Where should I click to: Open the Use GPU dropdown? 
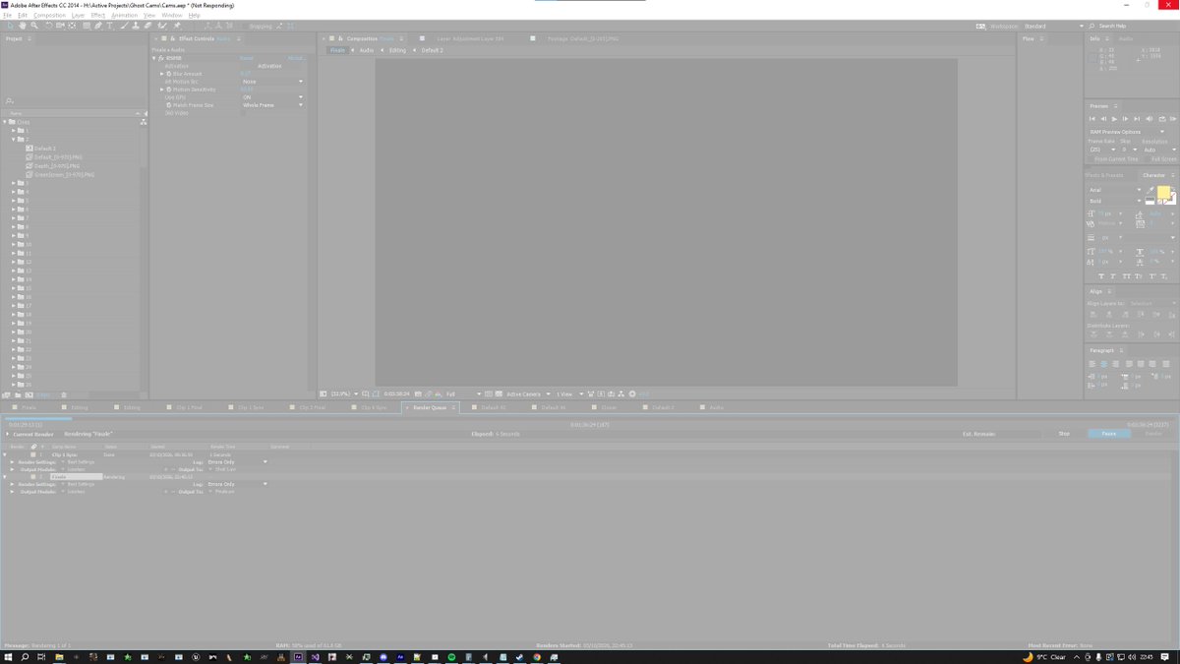click(273, 97)
